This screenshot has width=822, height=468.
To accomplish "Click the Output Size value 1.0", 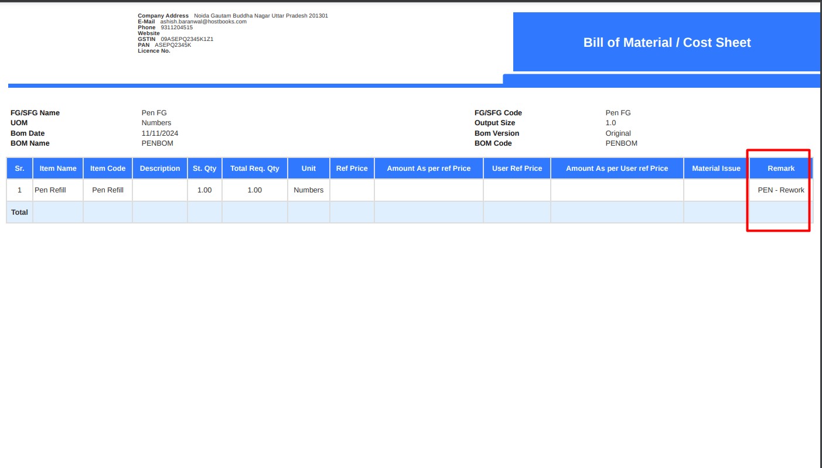I will click(x=611, y=123).
